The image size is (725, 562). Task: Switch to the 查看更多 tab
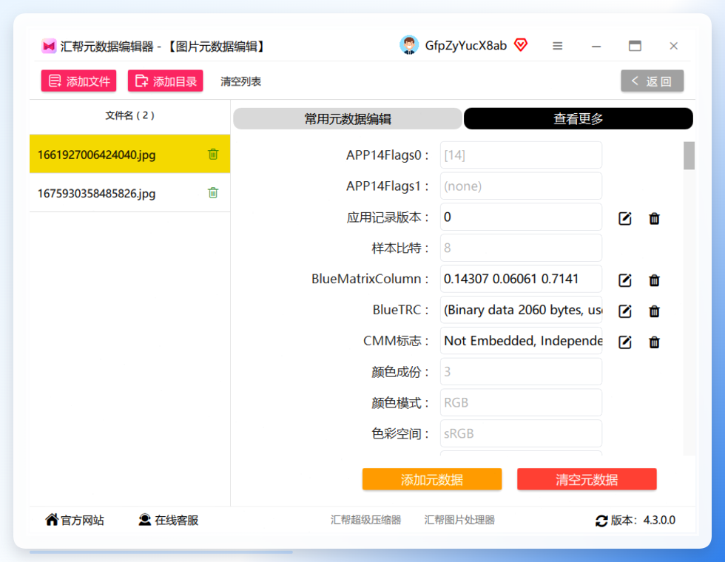578,119
